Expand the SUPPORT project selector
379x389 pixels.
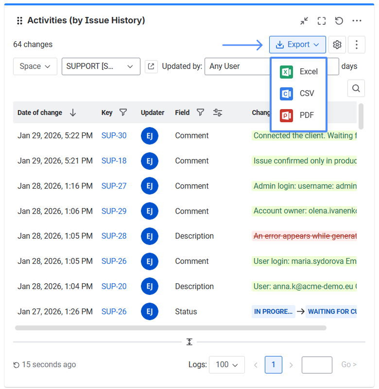101,66
